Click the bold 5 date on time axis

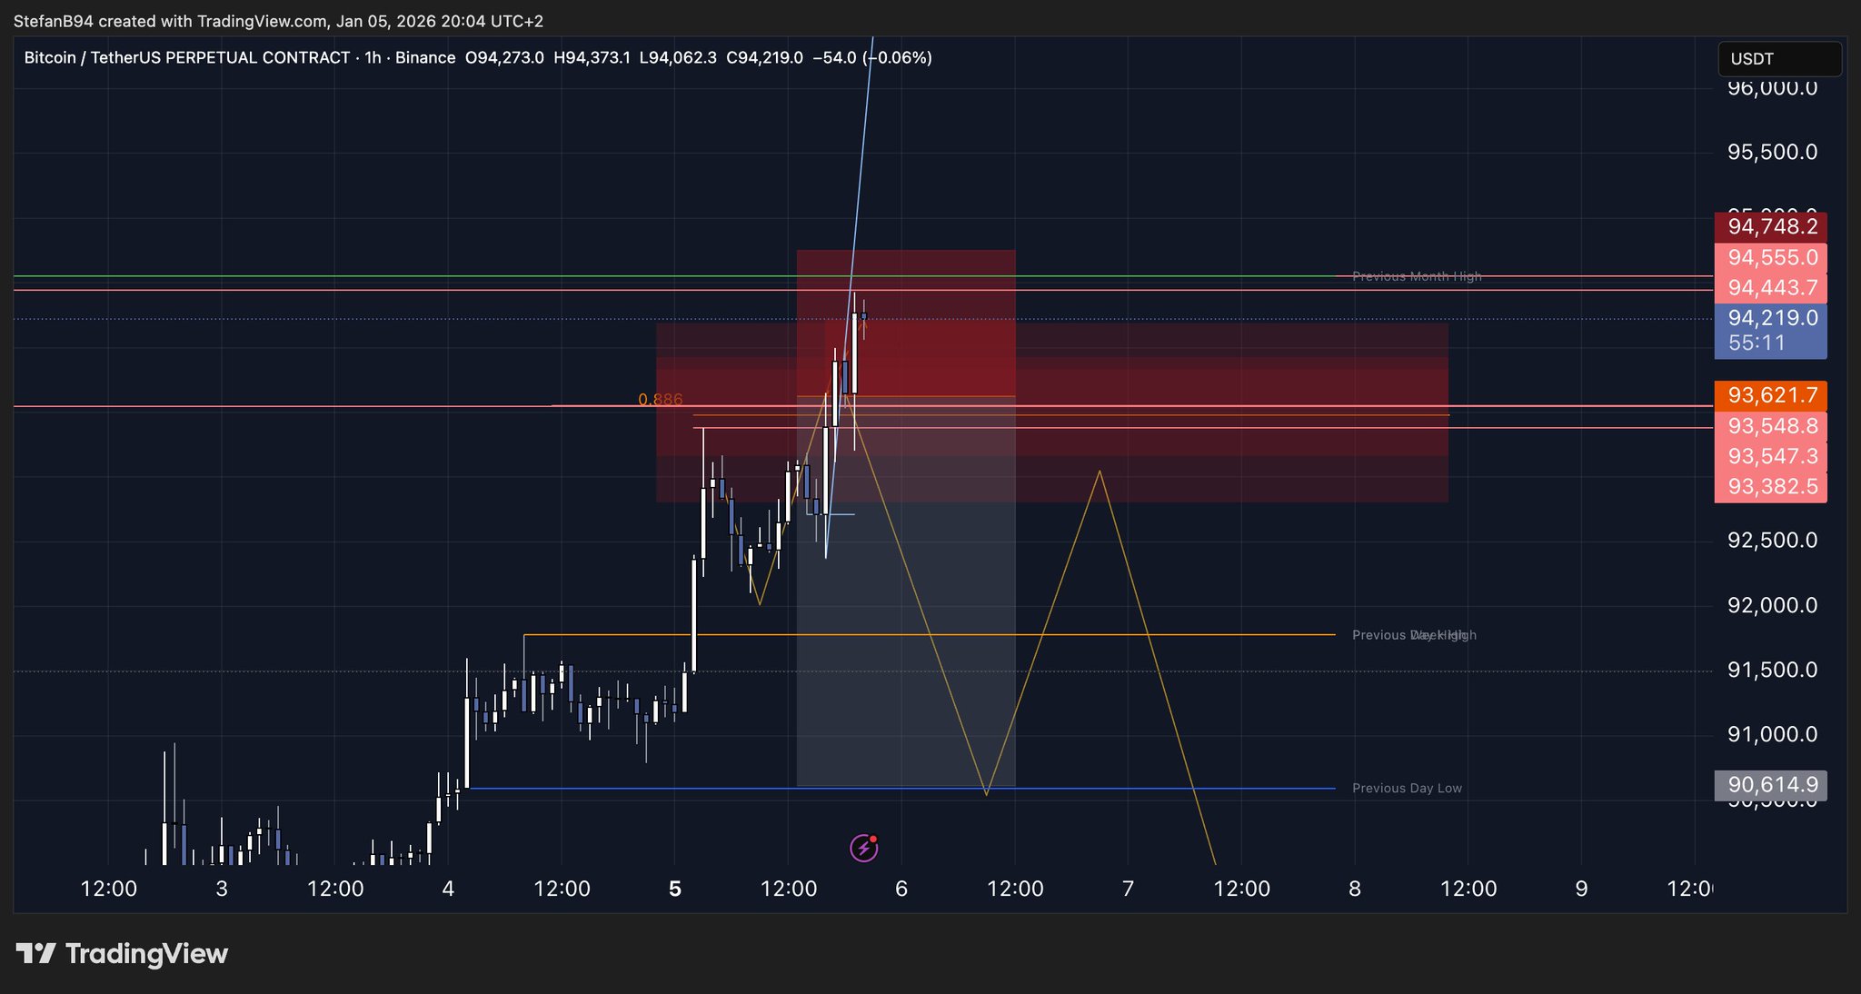pos(674,889)
